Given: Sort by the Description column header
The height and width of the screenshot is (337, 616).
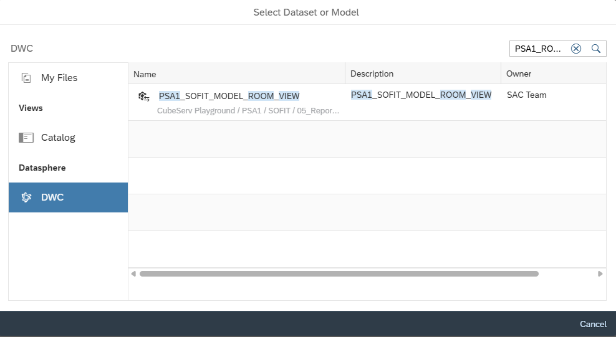Looking at the screenshot, I should point(423,74).
